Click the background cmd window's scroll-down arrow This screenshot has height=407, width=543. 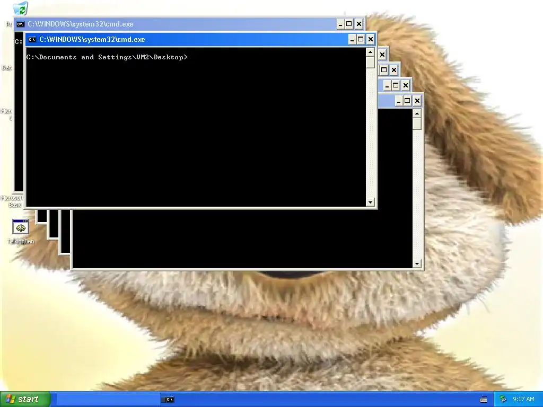[x=417, y=264]
